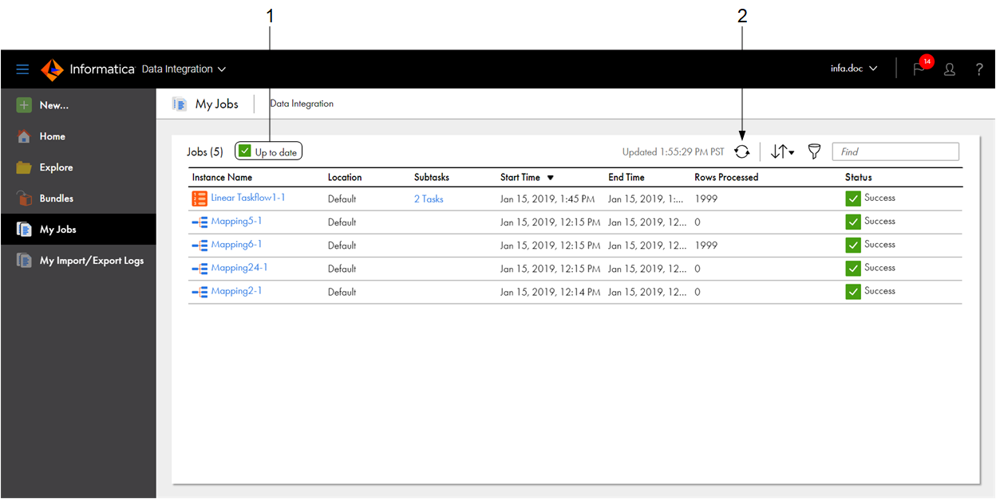Click Default location of Mapping24-1

point(342,269)
